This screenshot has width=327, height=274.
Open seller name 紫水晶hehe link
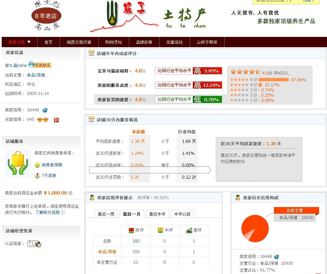coord(16,65)
